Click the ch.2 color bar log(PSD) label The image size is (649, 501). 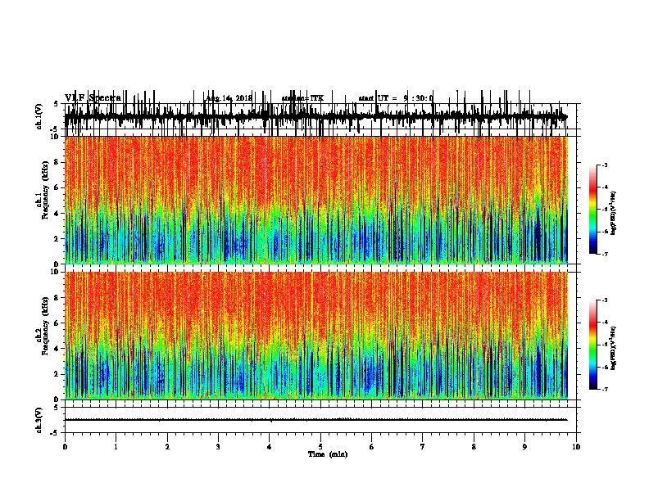click(x=614, y=348)
